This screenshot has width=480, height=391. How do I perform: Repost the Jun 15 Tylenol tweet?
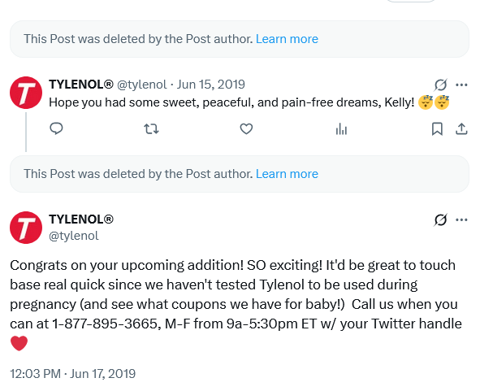151,128
